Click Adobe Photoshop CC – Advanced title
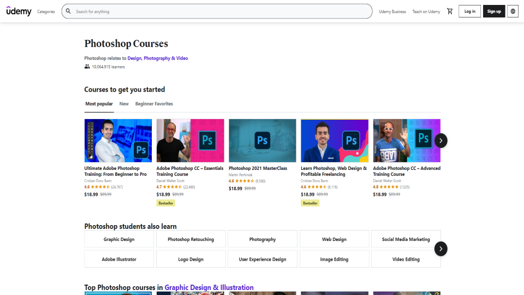Screen dimensions: 524x295 407,171
